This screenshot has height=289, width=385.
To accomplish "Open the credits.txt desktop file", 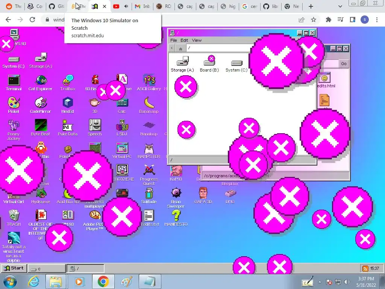I will (x=149, y=218).
